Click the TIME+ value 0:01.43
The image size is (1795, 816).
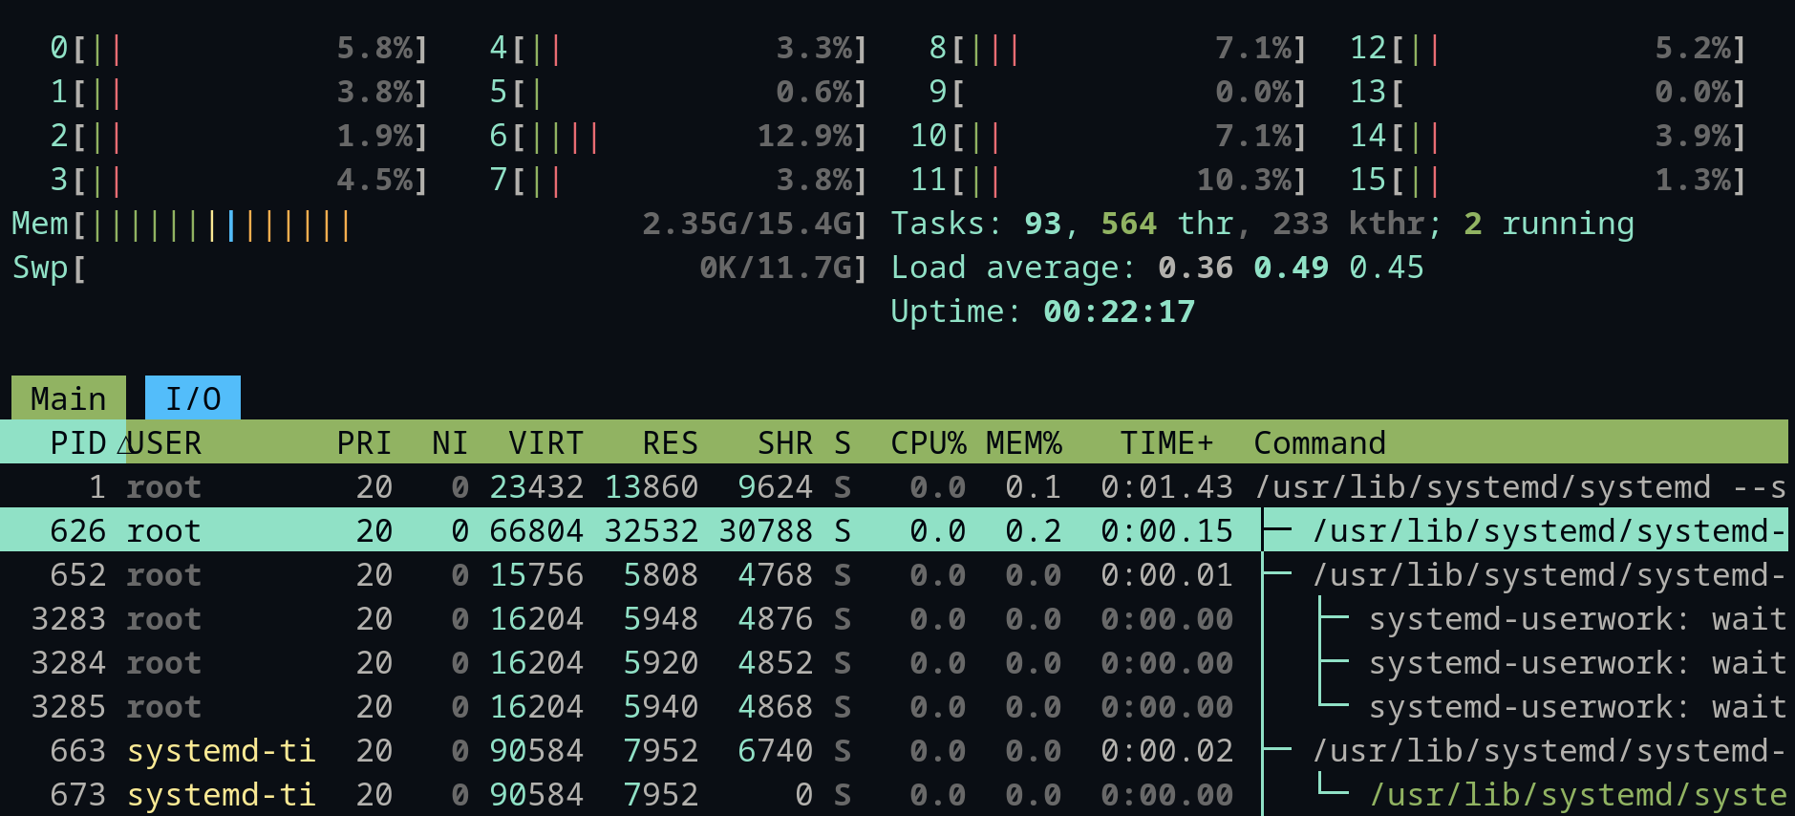[1166, 487]
